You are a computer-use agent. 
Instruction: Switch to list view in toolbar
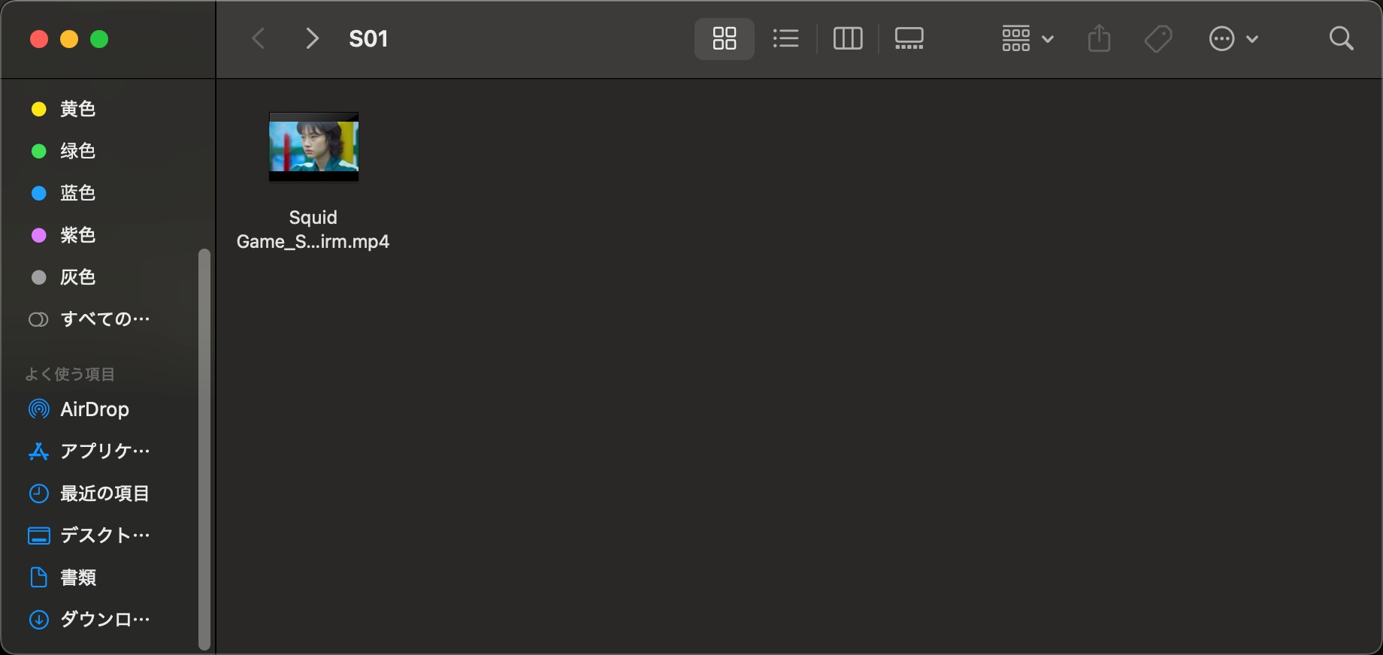[785, 38]
